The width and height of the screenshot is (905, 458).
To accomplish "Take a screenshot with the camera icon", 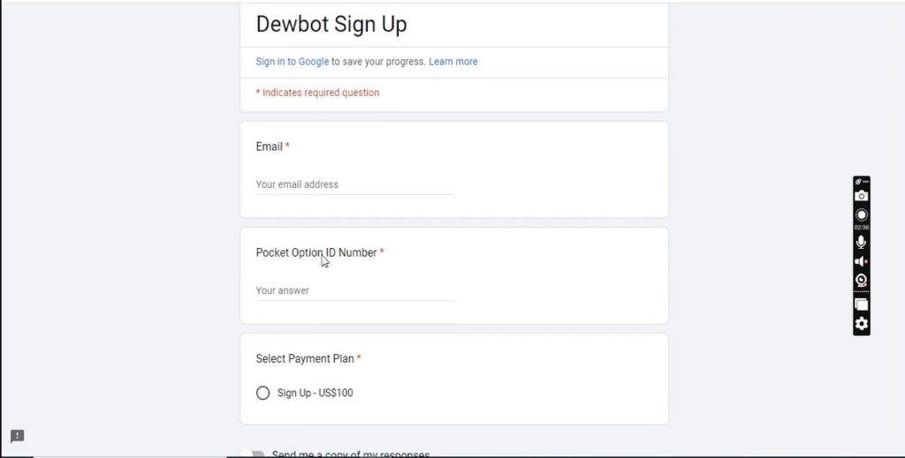I will pyautogui.click(x=862, y=196).
